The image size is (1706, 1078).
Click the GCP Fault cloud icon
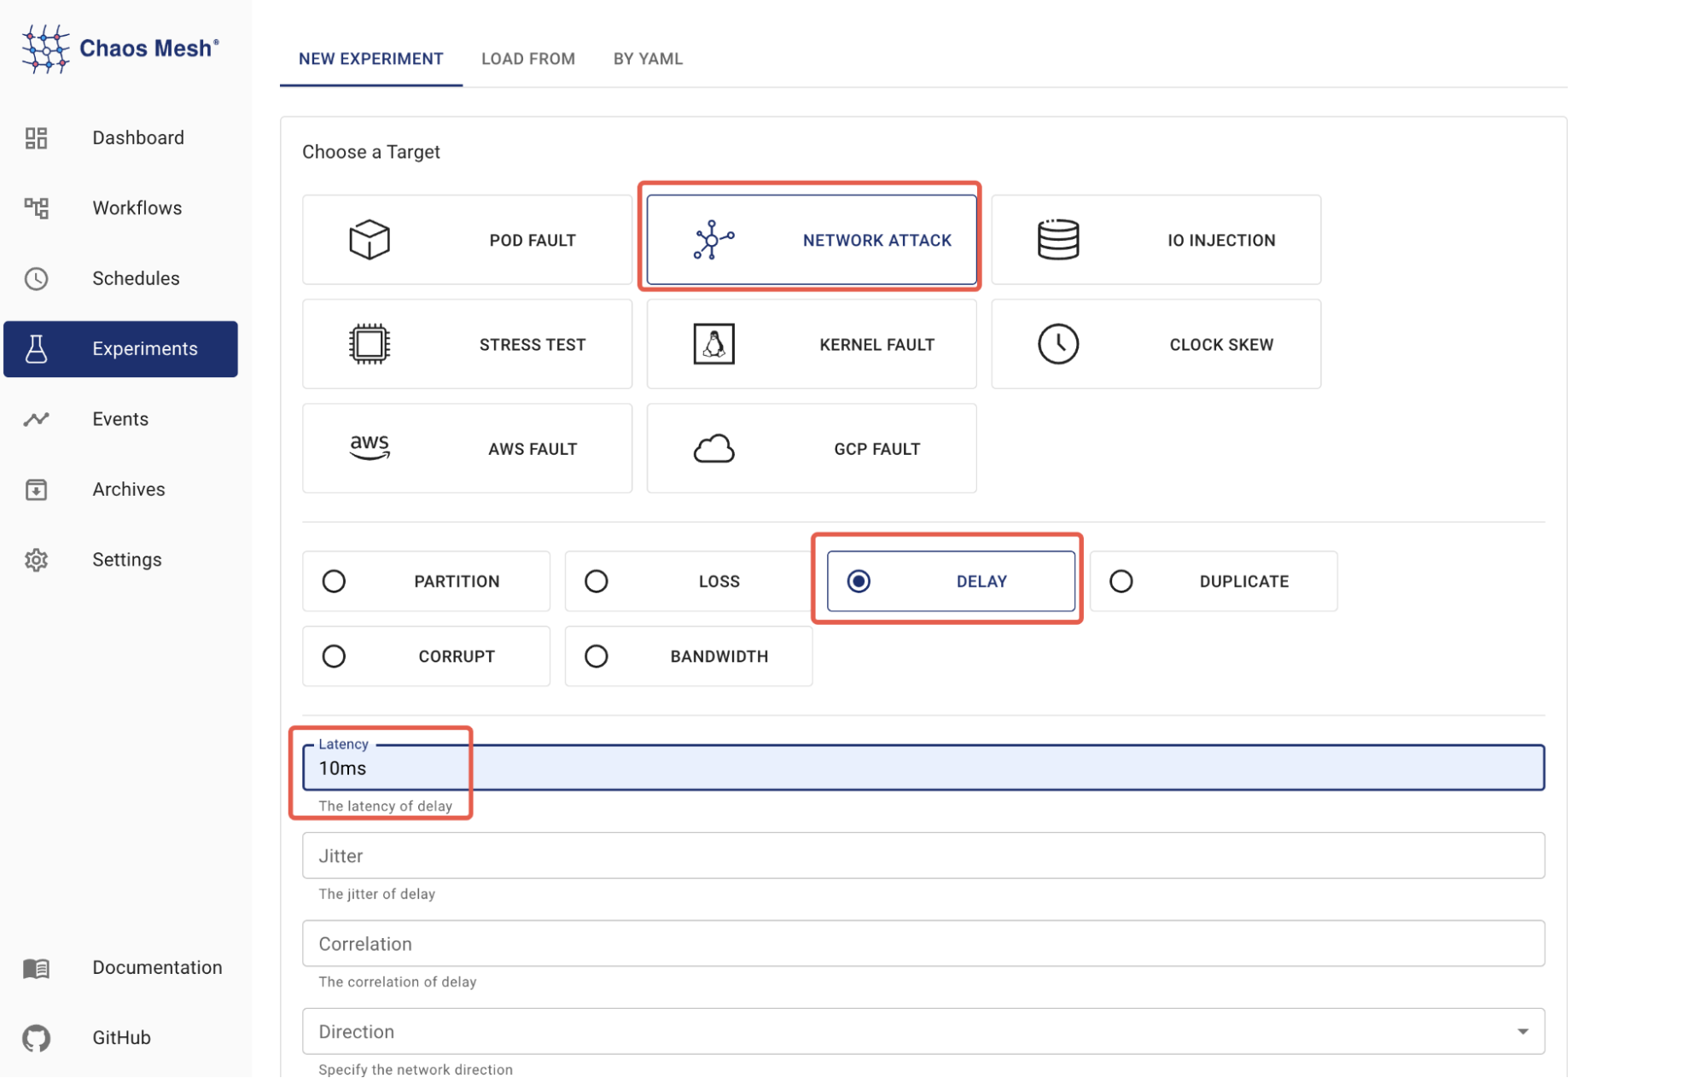click(714, 448)
